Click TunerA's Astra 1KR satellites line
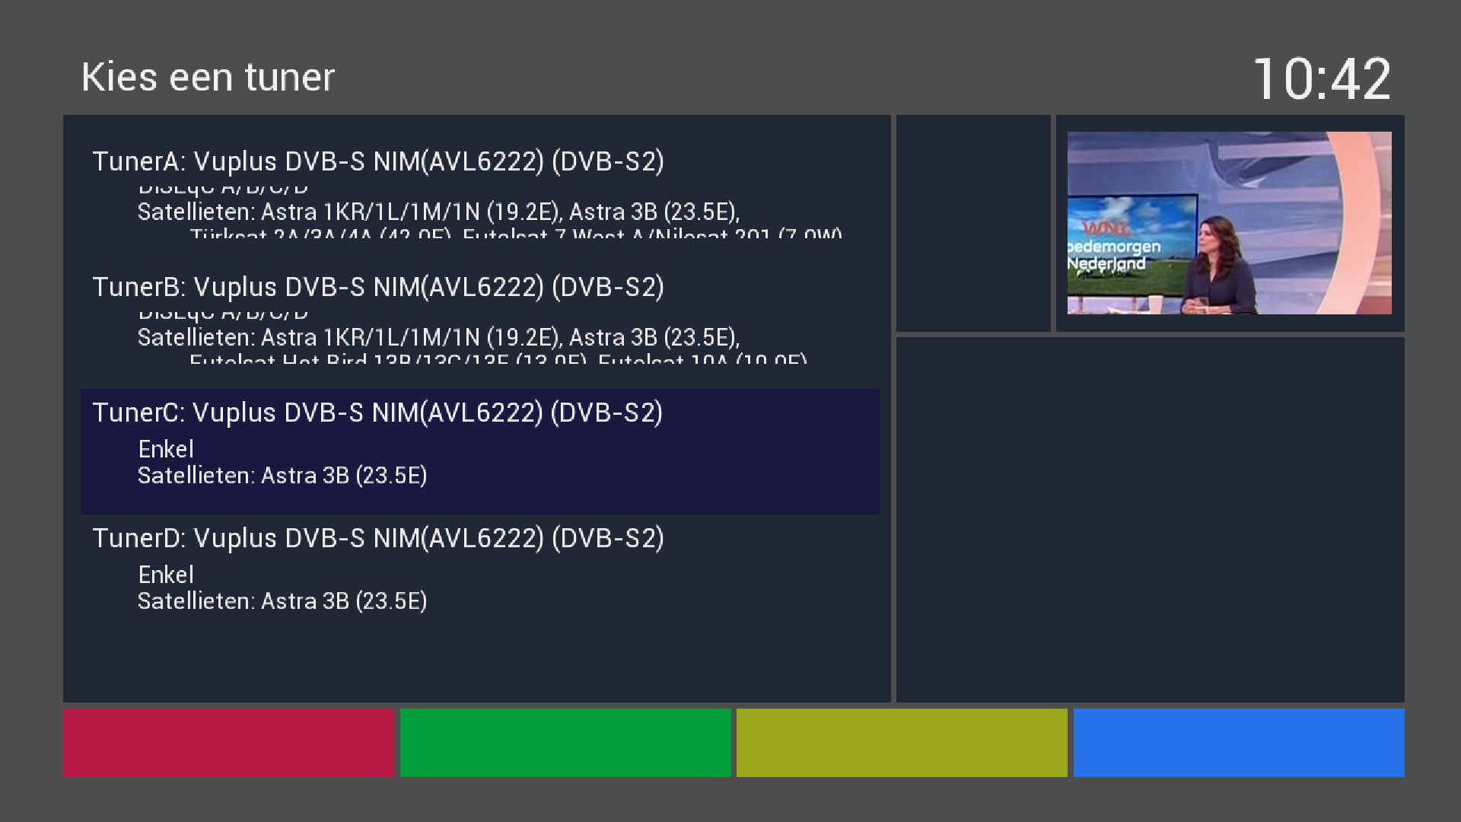The width and height of the screenshot is (1461, 822). coord(438,212)
